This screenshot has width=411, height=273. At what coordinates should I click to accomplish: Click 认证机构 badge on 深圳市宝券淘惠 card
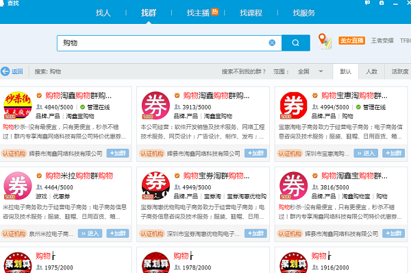[x=152, y=233]
